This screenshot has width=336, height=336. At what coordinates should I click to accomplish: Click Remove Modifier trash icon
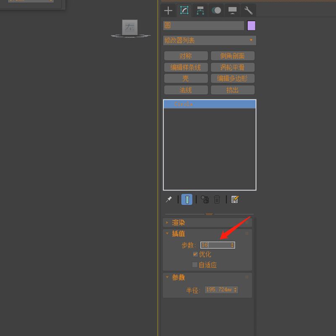click(x=217, y=199)
